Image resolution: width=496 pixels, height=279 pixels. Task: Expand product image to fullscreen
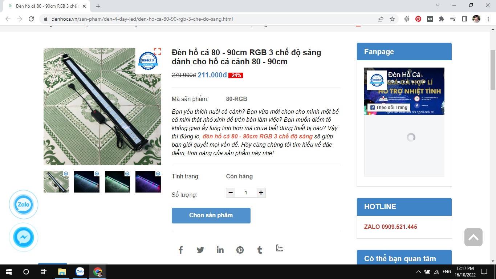point(157,52)
